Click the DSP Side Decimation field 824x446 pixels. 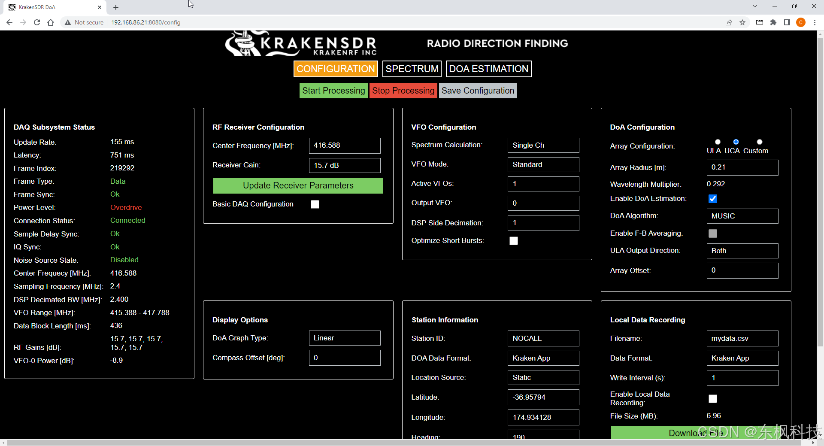coord(543,223)
